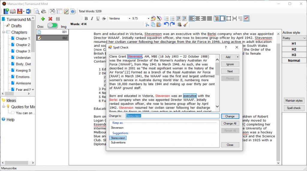307x171 pixels.
Task: Click the open book icon in toolbar
Action: click(x=13, y=11)
